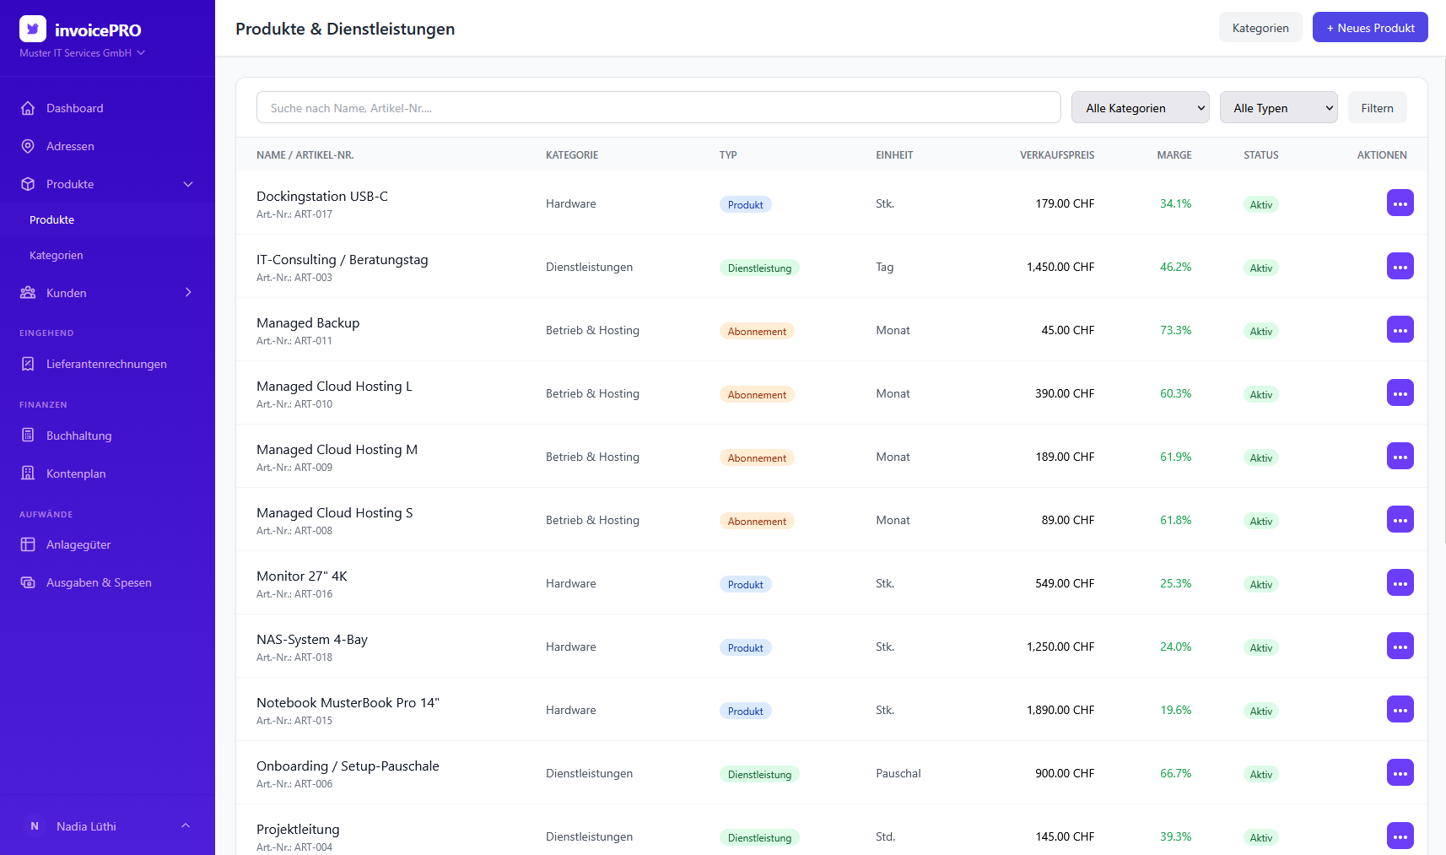
Task: Click the Marge column header
Action: (x=1174, y=155)
